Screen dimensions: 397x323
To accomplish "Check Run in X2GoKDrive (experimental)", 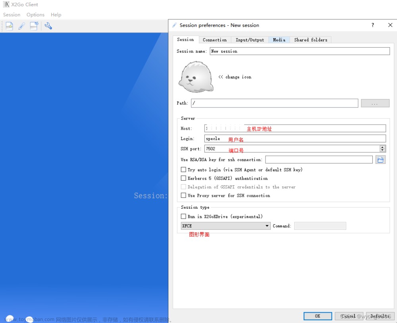I will (183, 216).
